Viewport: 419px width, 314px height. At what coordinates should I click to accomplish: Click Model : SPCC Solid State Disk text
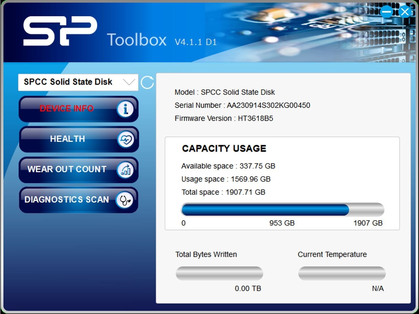pos(225,92)
